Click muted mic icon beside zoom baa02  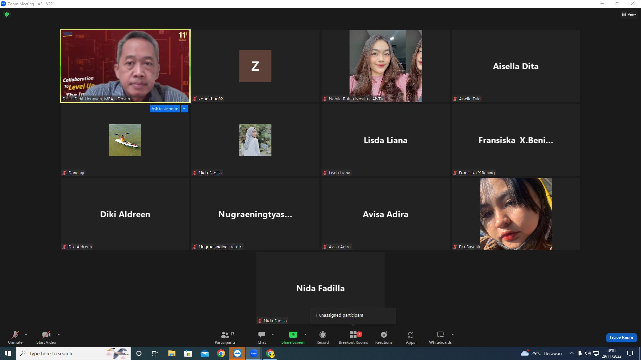click(x=195, y=99)
